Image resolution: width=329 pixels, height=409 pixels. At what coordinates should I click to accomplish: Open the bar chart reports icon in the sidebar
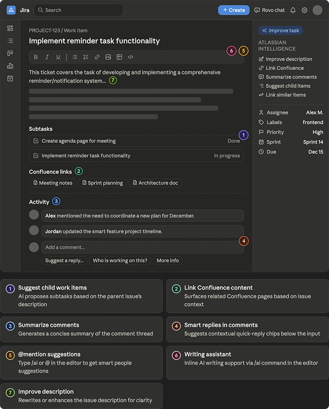click(x=10, y=66)
